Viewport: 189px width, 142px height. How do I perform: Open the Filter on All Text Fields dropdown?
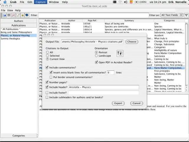[x=171, y=15]
